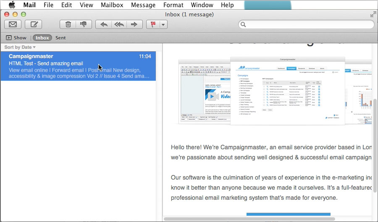This screenshot has width=378, height=222.
Task: Select the Campaignmaster HTML Test email
Action: click(78, 66)
